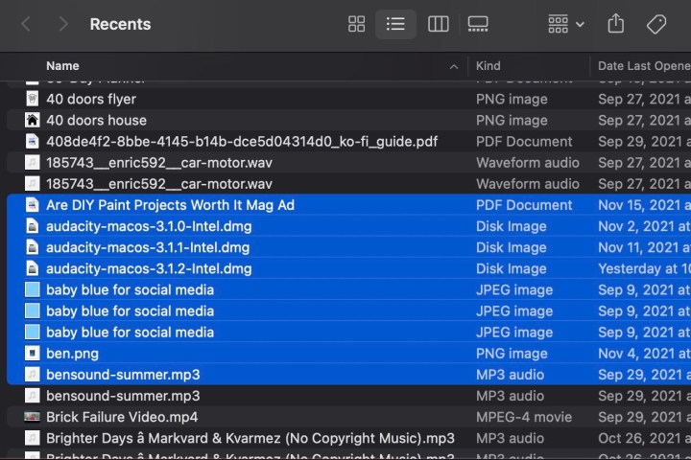Go forward with the right chevron
The width and height of the screenshot is (691, 460).
62,24
